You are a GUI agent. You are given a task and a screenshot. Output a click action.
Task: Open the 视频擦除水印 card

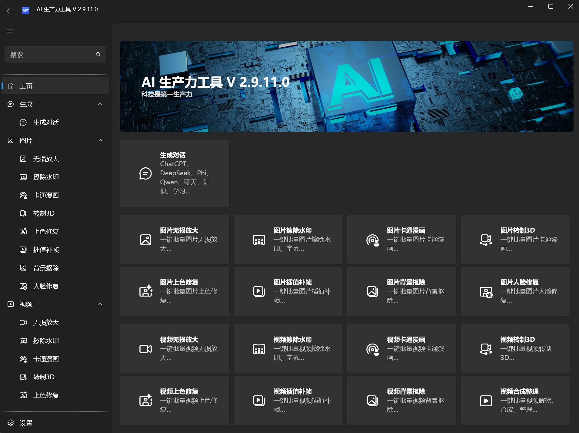coord(288,349)
